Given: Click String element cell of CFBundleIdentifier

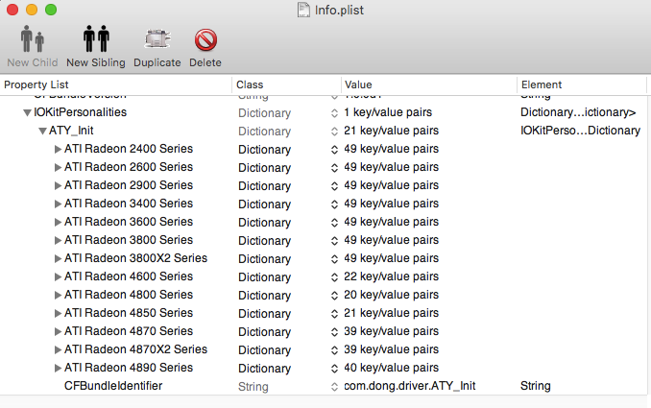Looking at the screenshot, I should pos(536,386).
